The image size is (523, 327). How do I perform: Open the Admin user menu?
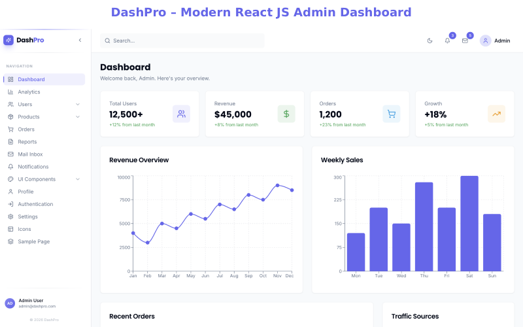pyautogui.click(x=495, y=41)
